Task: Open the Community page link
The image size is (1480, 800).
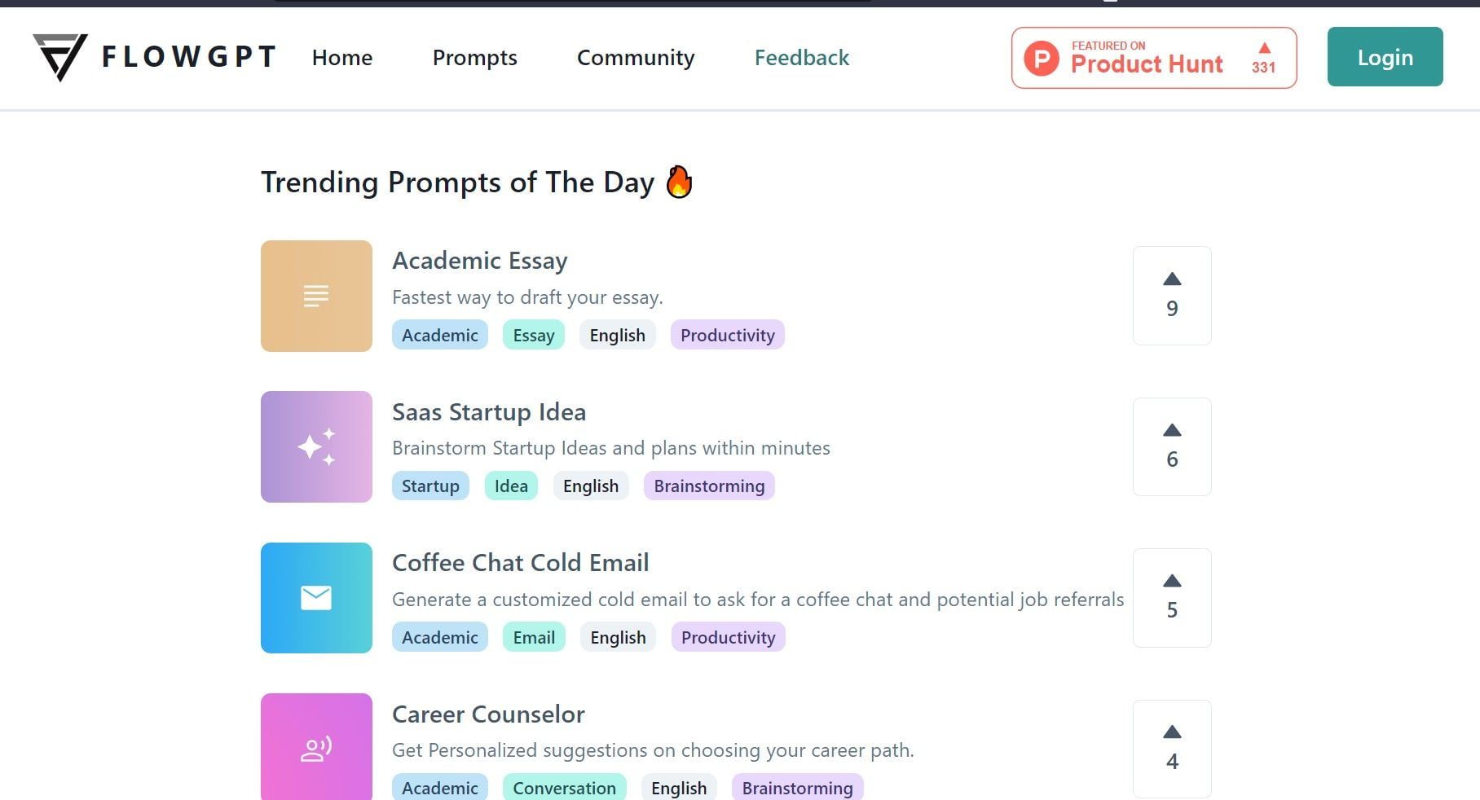Action: click(x=636, y=58)
